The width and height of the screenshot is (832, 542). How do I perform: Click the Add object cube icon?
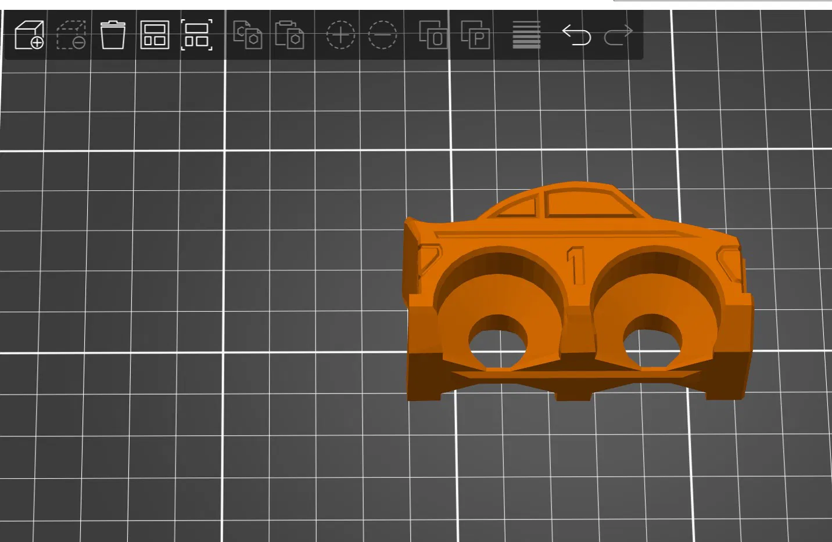(29, 35)
